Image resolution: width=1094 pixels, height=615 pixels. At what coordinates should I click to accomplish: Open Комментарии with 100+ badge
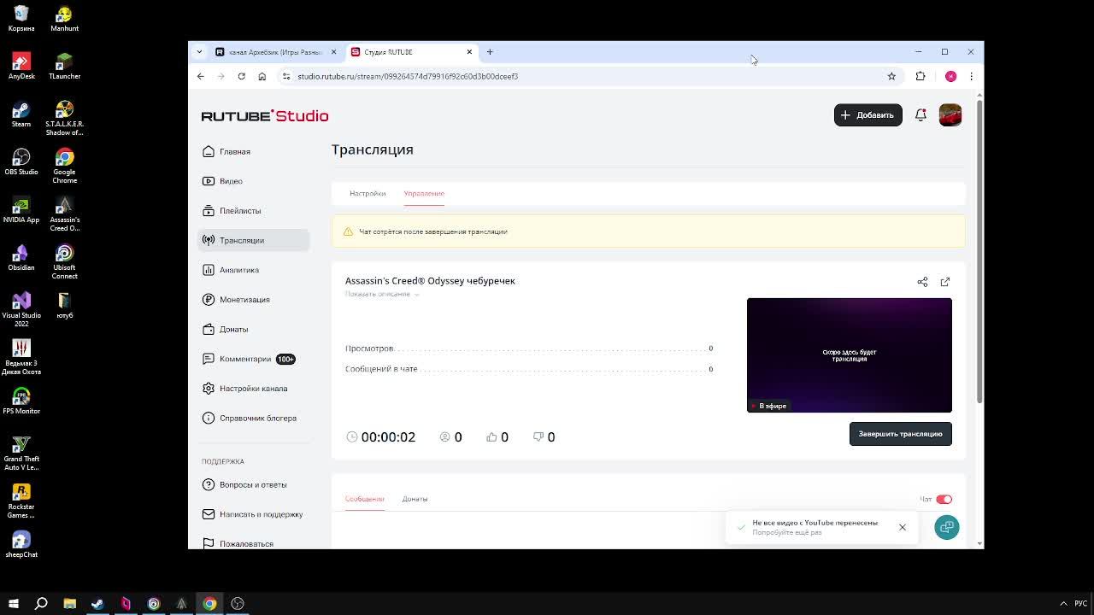249,359
